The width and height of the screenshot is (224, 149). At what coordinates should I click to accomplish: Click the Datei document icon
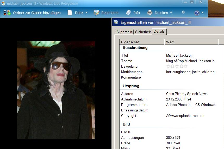click(70, 13)
